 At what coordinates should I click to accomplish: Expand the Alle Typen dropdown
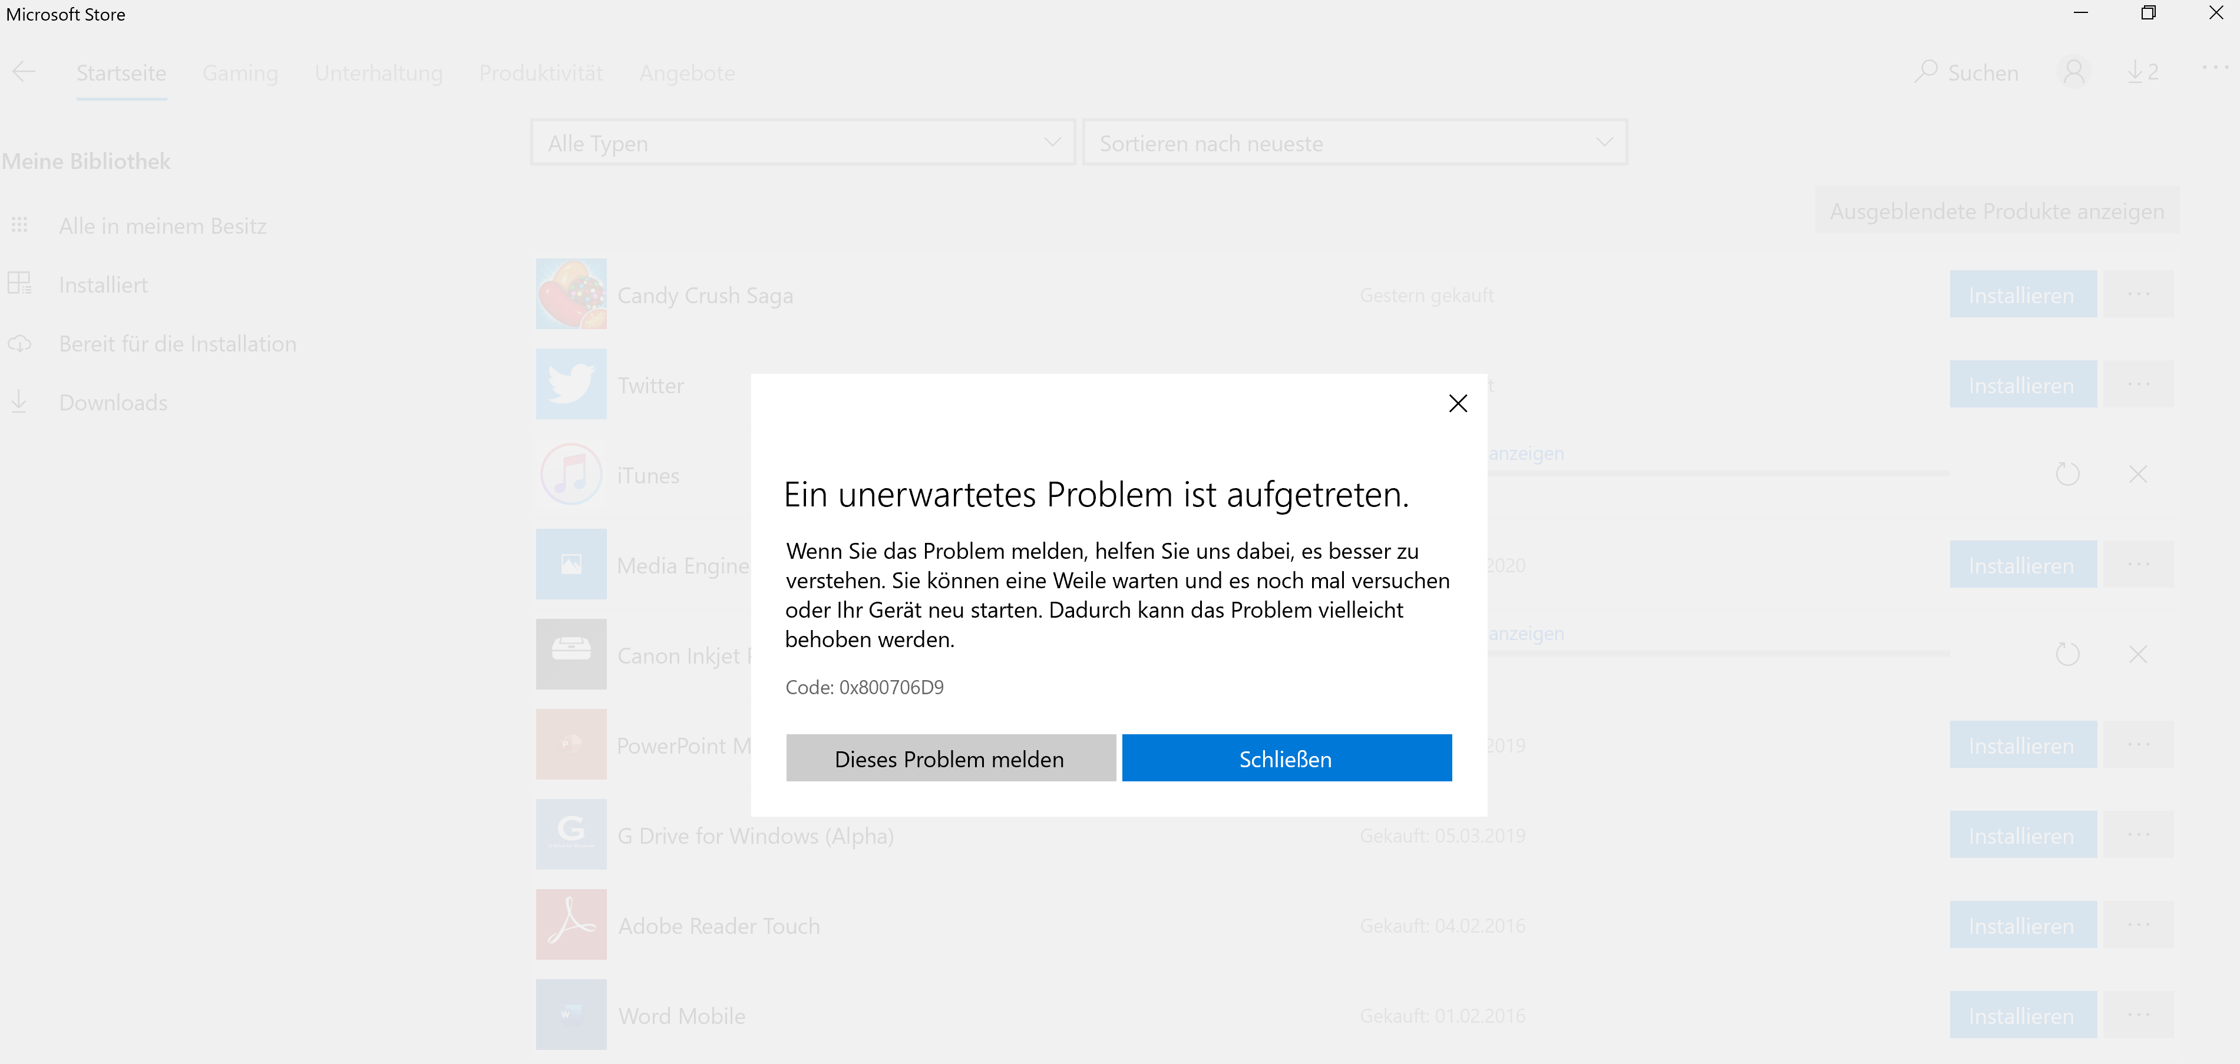coord(802,142)
